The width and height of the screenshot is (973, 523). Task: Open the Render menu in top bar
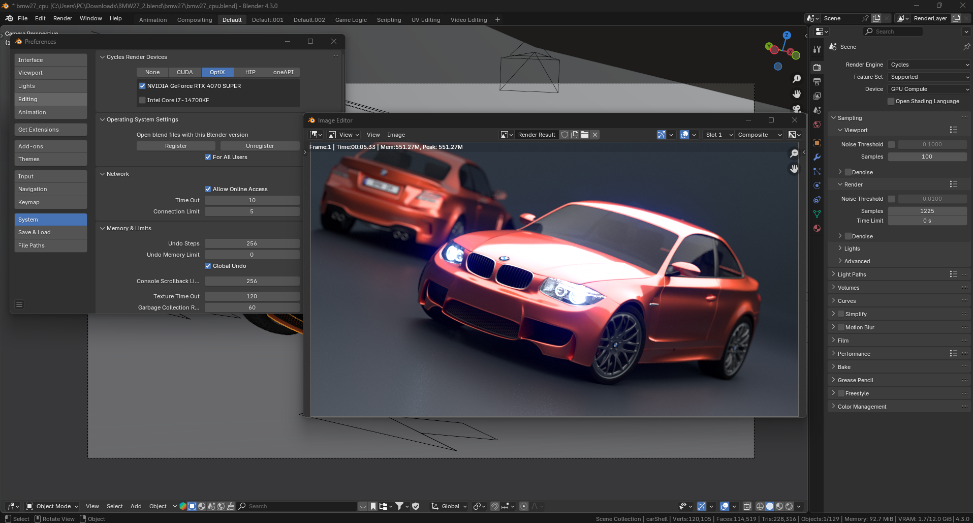tap(62, 18)
